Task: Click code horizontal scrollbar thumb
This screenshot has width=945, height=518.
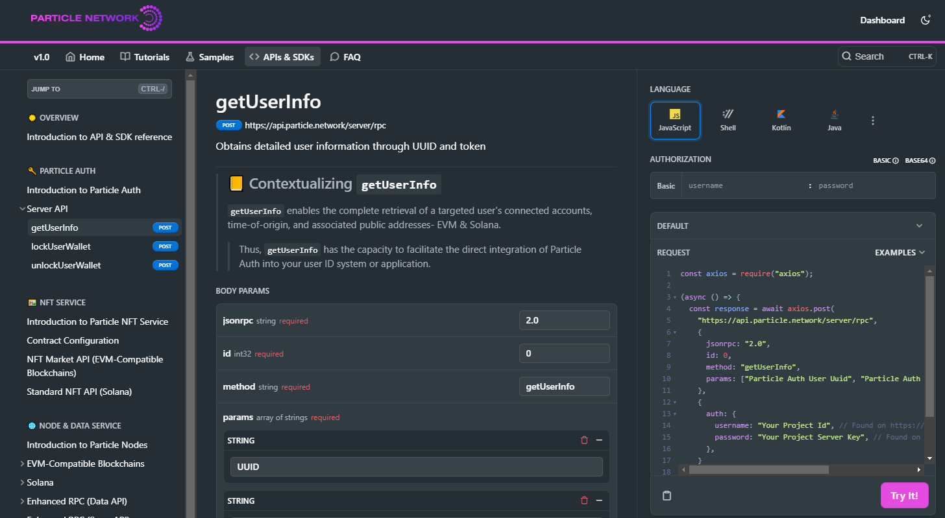Action: (759, 469)
